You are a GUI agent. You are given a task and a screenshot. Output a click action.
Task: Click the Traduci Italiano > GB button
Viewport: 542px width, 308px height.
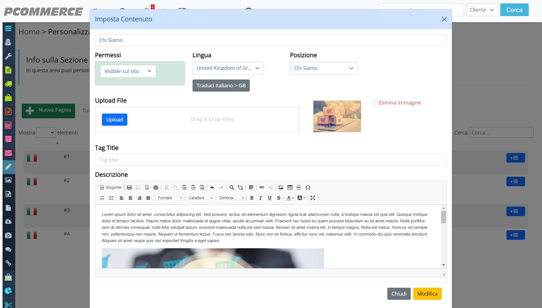[221, 86]
